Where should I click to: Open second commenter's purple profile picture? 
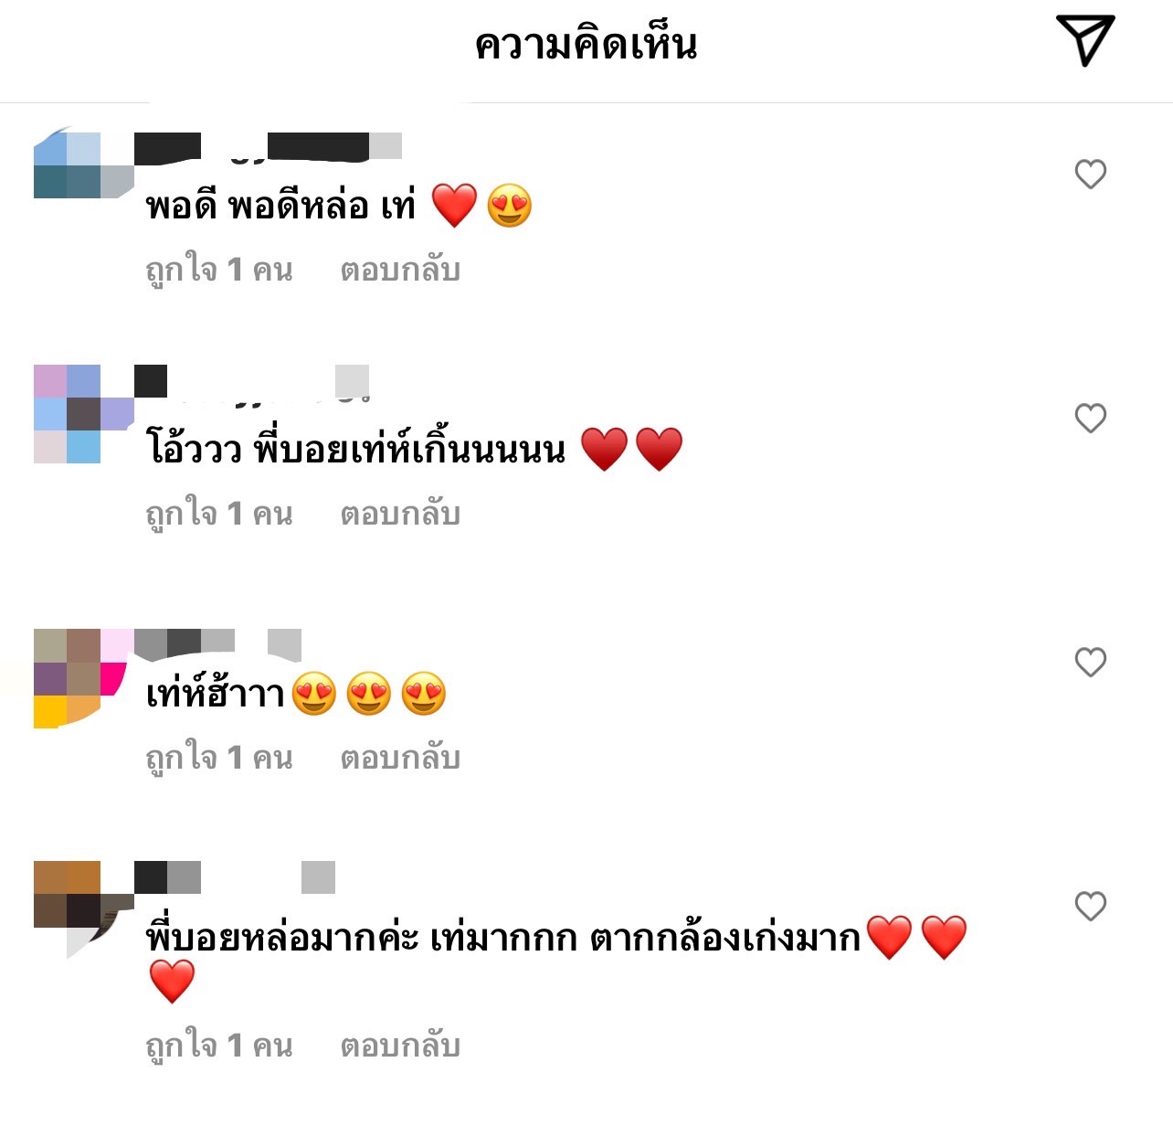(x=83, y=414)
